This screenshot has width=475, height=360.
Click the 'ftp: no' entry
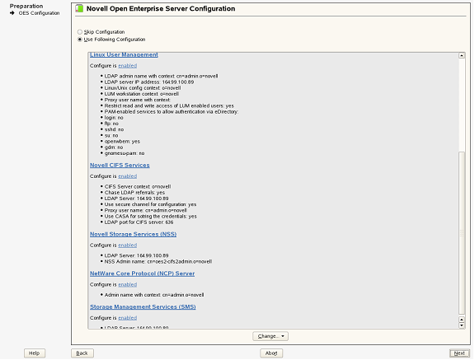111,124
